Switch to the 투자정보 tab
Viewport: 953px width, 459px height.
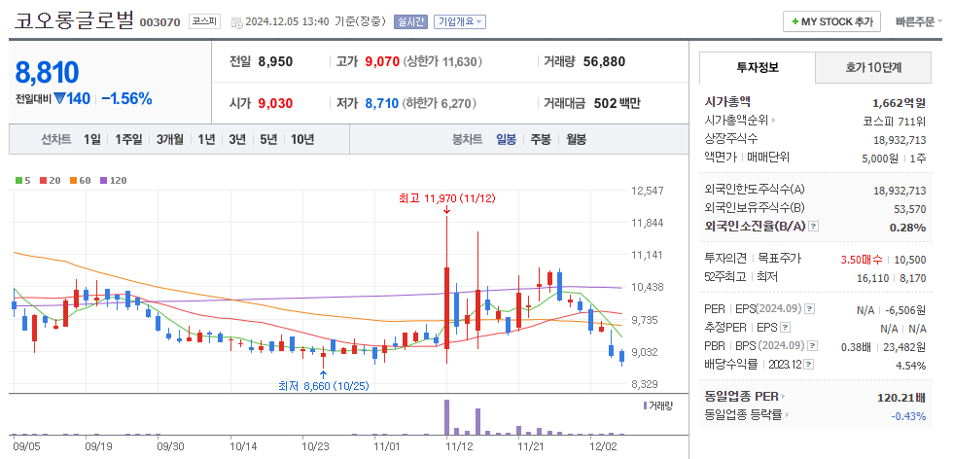[757, 67]
